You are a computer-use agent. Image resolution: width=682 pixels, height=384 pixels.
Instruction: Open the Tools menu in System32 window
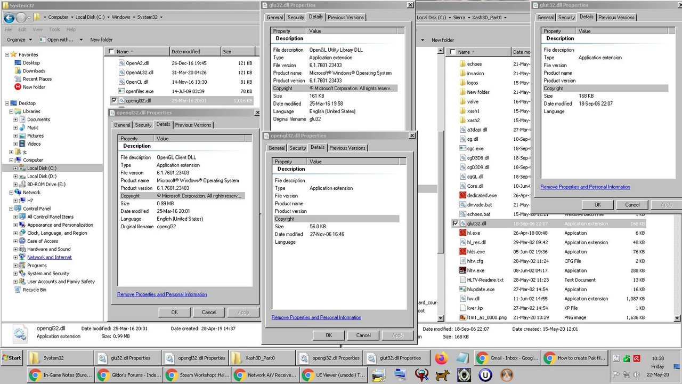(54, 29)
